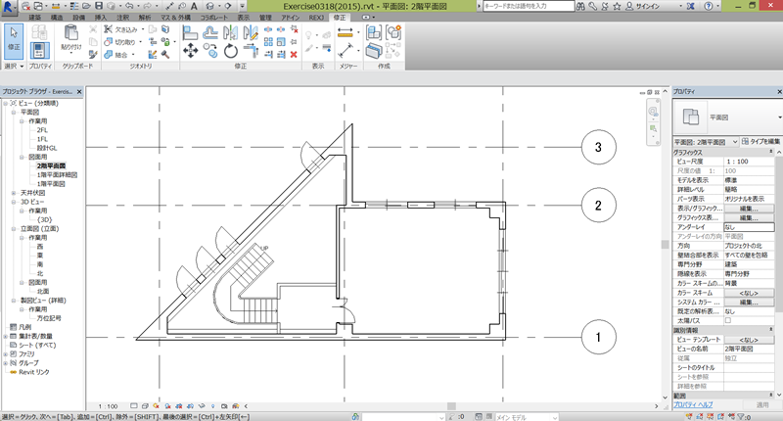Expand the 集計表/数量 tree node
This screenshot has height=421, width=783.
6,336
